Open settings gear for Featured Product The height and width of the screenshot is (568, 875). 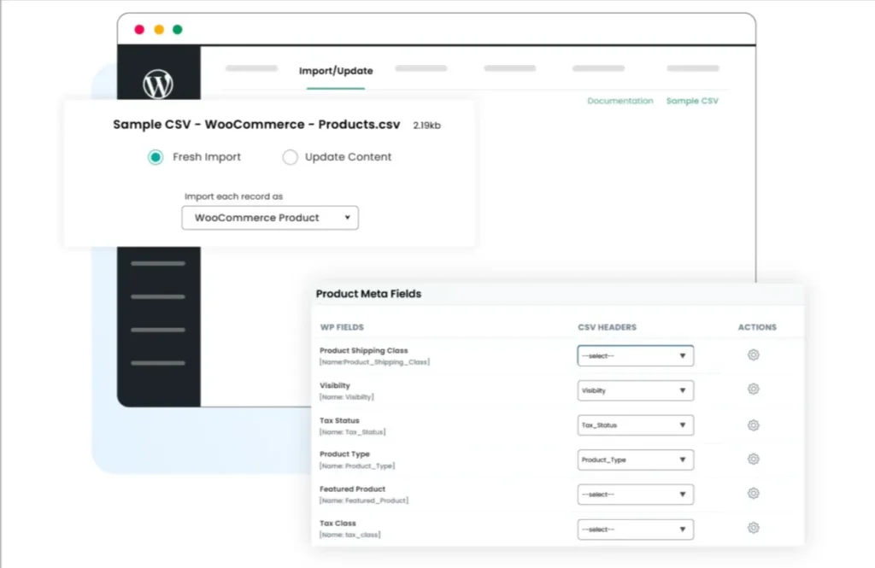[x=753, y=494]
